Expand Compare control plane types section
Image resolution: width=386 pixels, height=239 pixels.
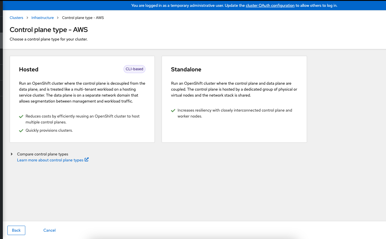point(43,154)
